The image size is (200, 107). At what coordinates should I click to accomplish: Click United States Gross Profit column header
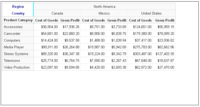tap(164, 20)
